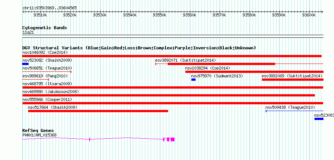The height and width of the screenshot is (160, 334).
Task: Click the Cytogenetic Bands track heading
Action: tap(45, 28)
